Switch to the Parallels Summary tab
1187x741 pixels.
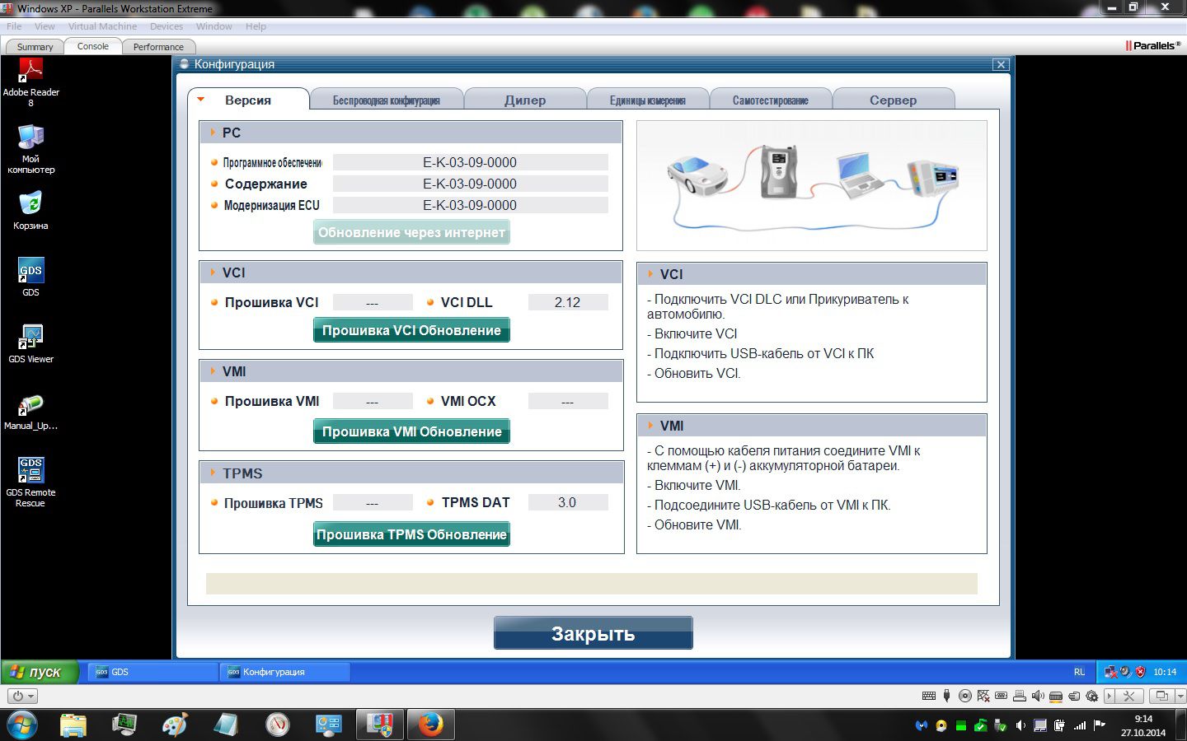(35, 47)
